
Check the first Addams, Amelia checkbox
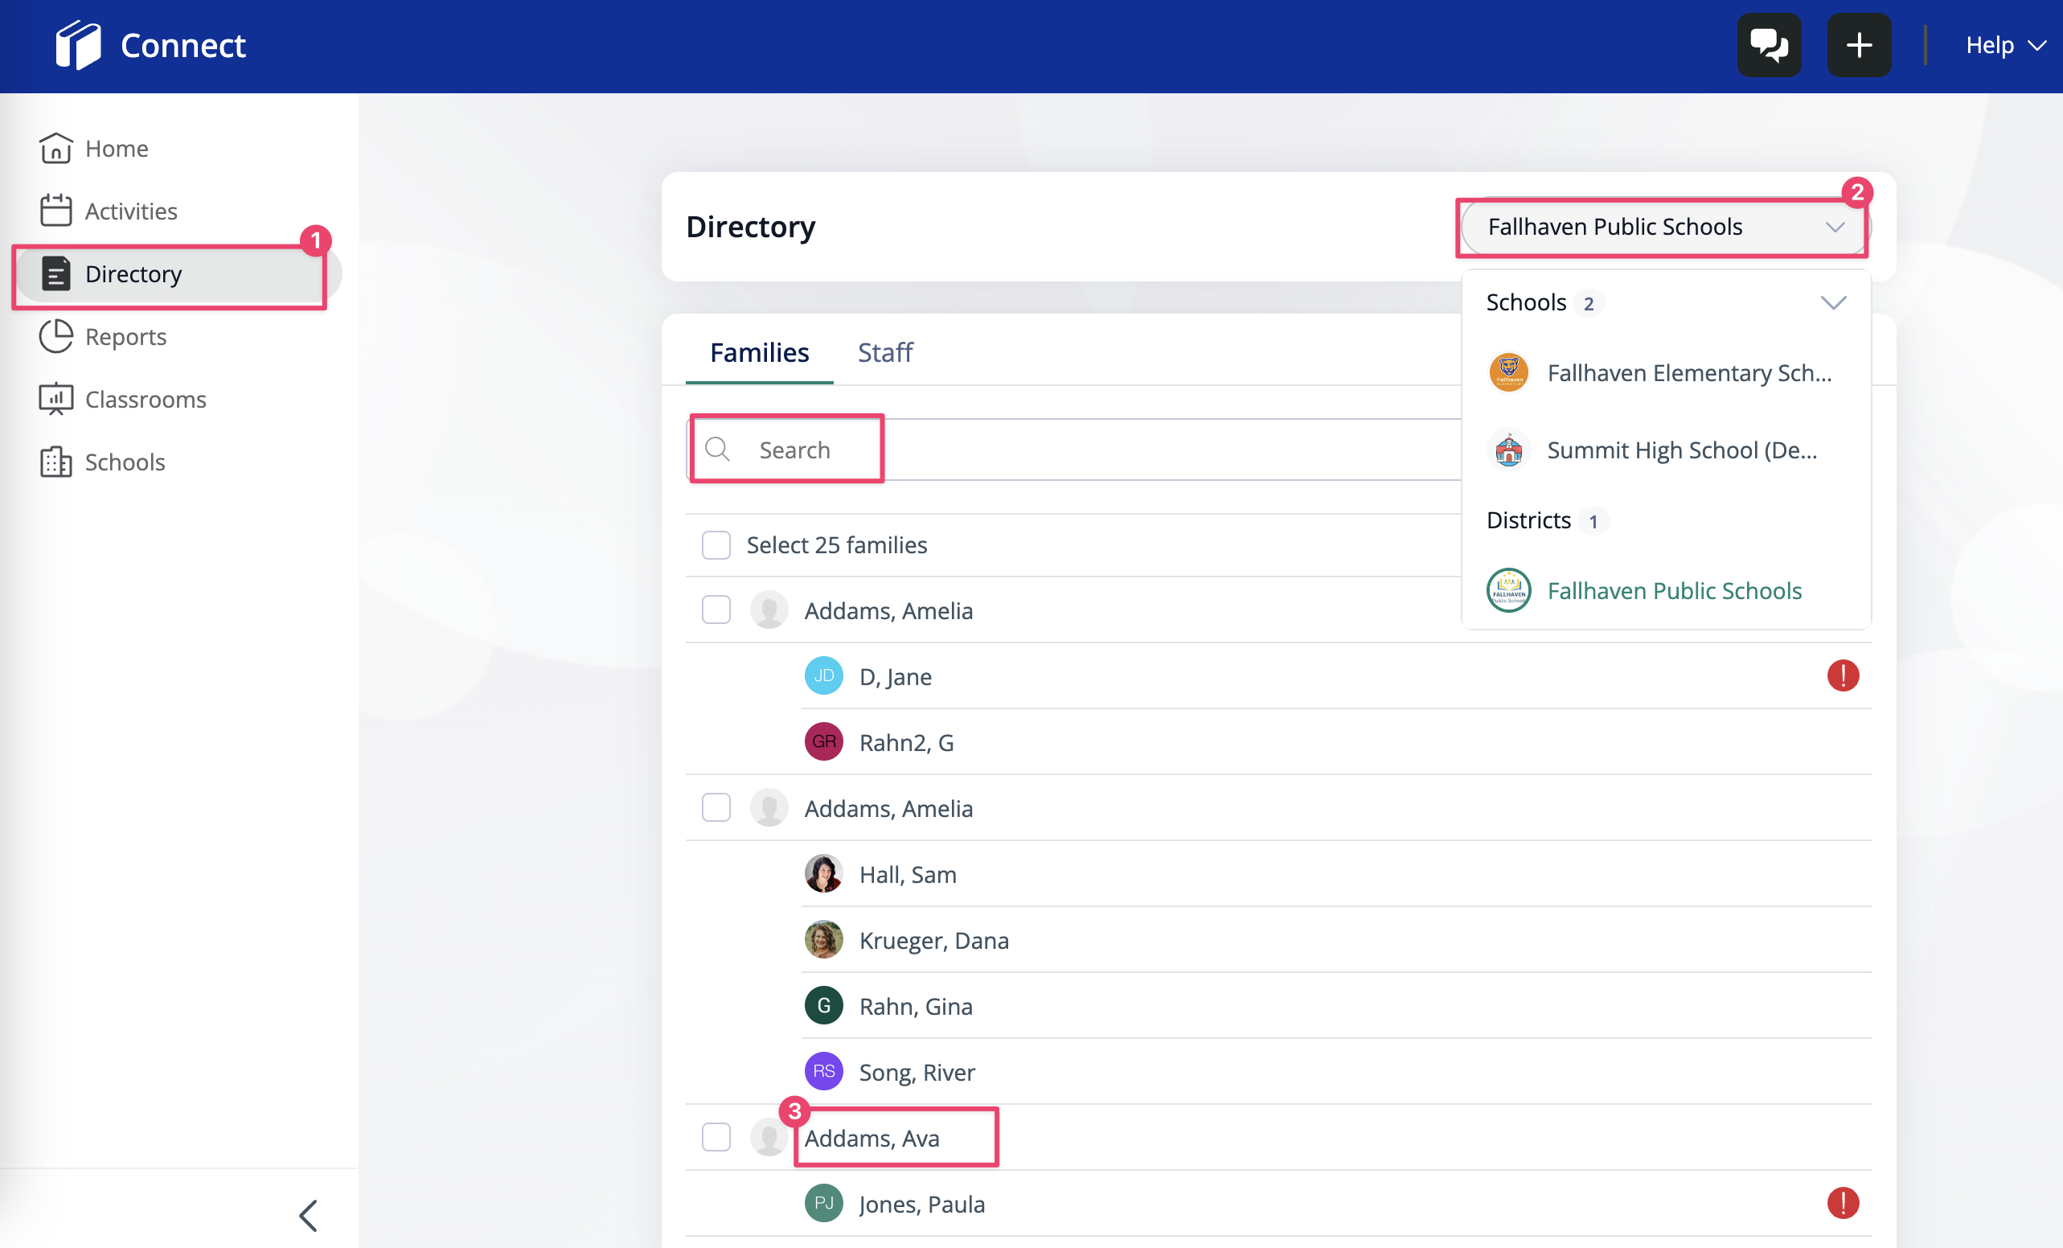pyautogui.click(x=716, y=610)
